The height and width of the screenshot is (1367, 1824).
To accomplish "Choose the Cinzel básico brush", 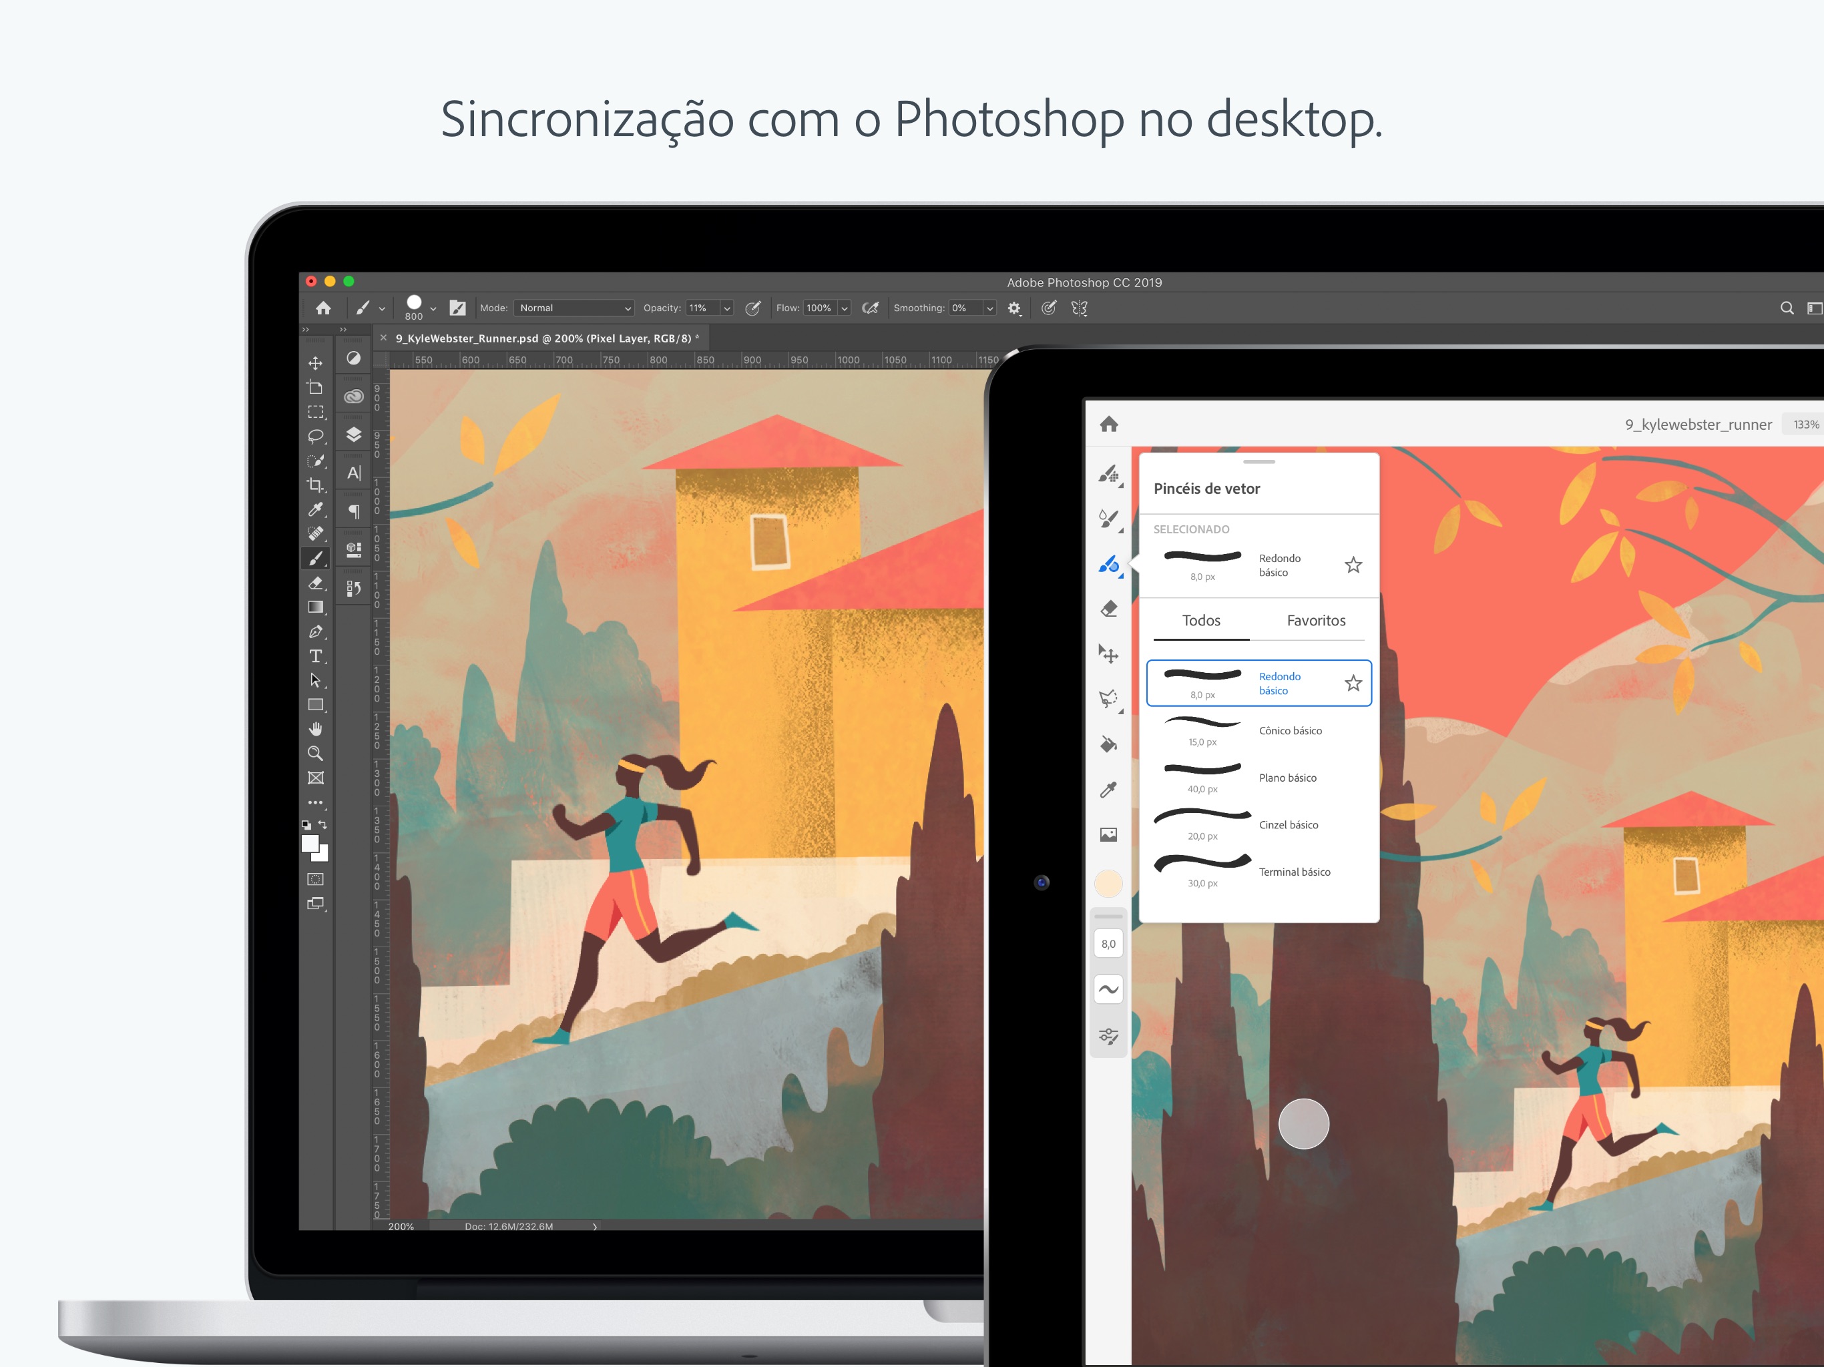I will coord(1259,824).
